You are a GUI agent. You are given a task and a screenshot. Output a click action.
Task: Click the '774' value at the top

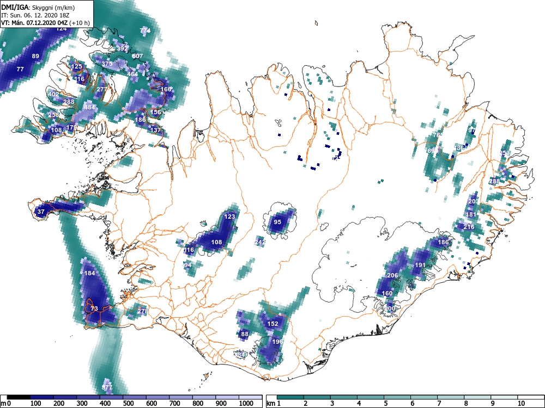point(145,30)
